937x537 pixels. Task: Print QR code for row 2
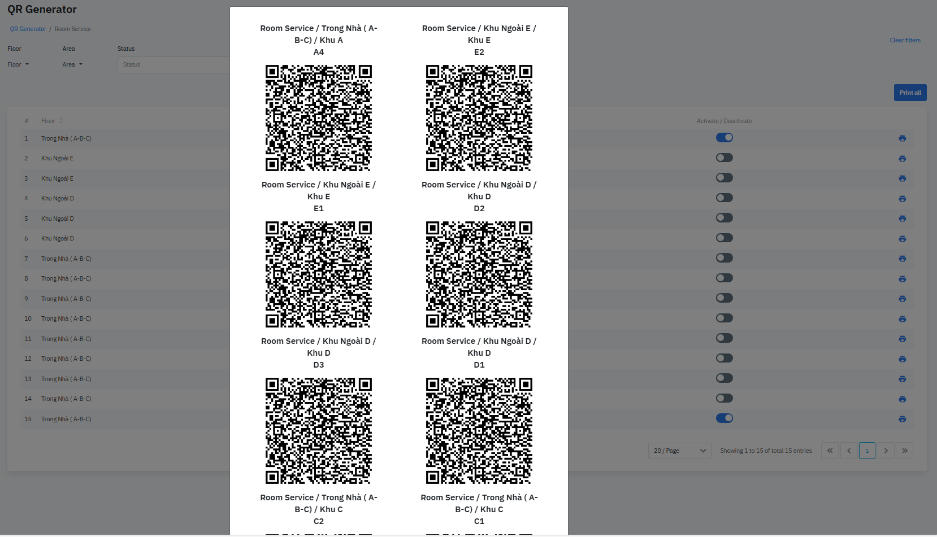903,159
